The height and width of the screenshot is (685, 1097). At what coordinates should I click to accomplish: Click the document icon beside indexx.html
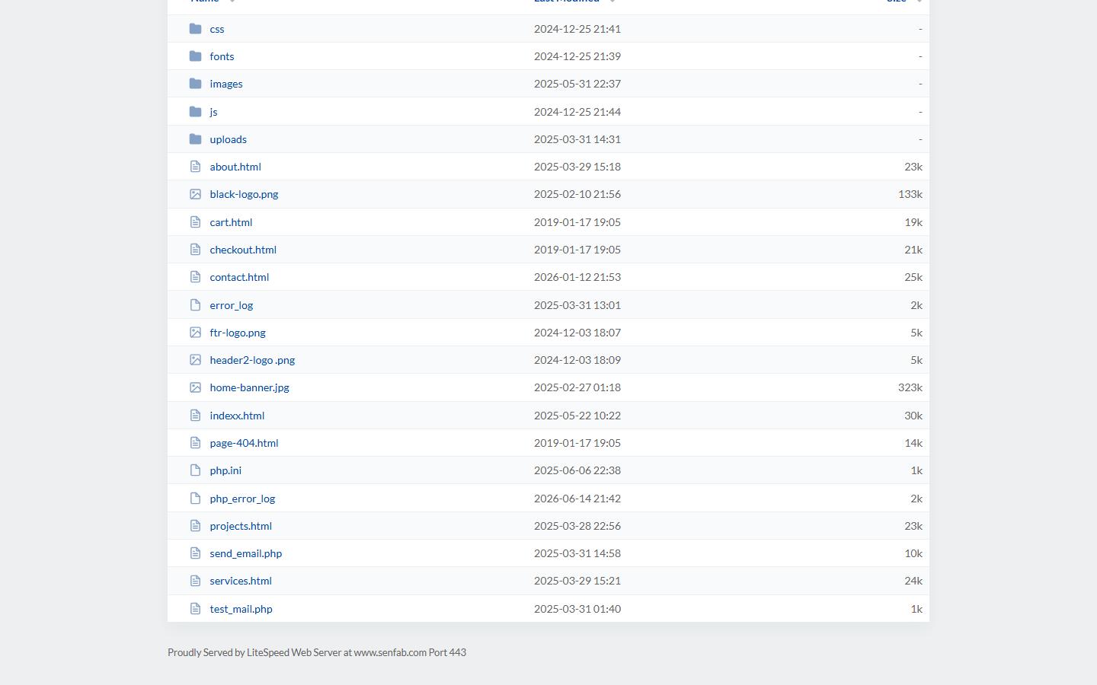(195, 416)
